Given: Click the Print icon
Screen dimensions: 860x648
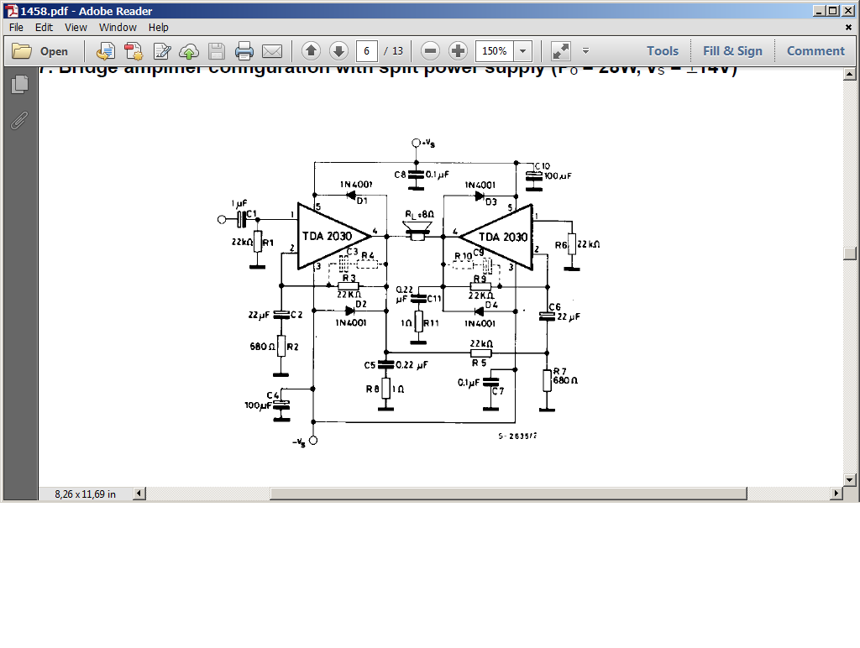Looking at the screenshot, I should click(244, 51).
